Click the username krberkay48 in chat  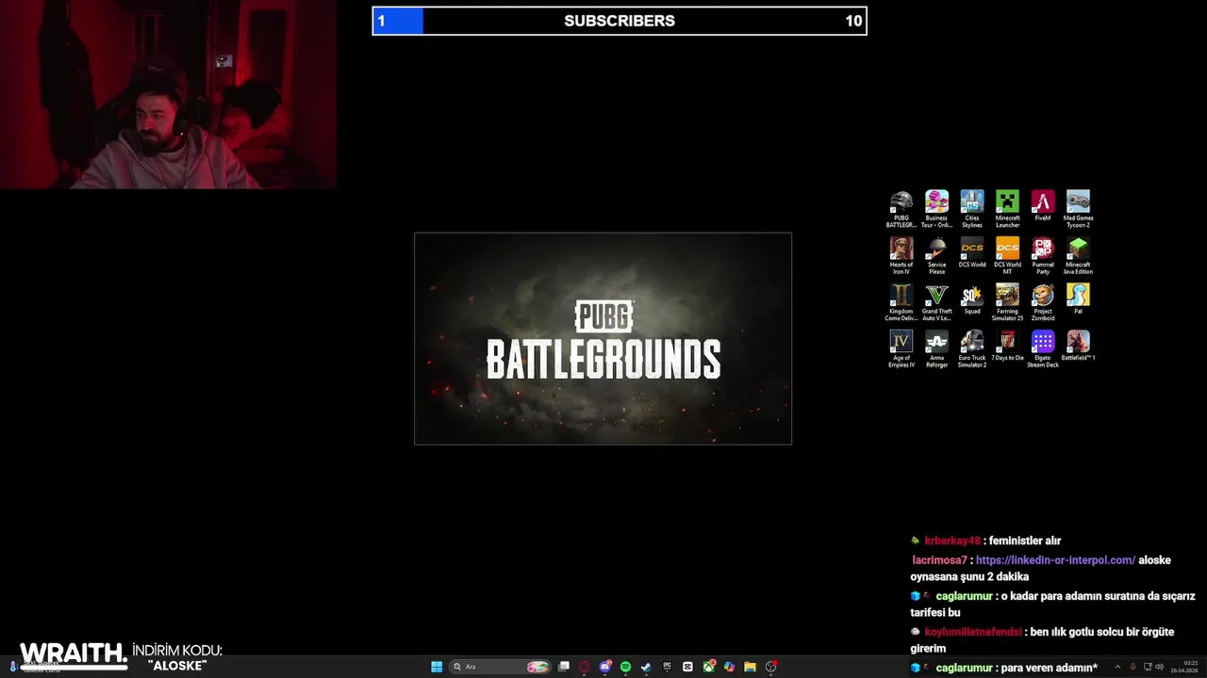952,541
